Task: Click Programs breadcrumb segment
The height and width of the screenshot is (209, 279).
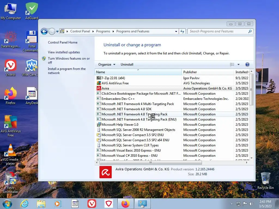Action: pyautogui.click(x=103, y=31)
